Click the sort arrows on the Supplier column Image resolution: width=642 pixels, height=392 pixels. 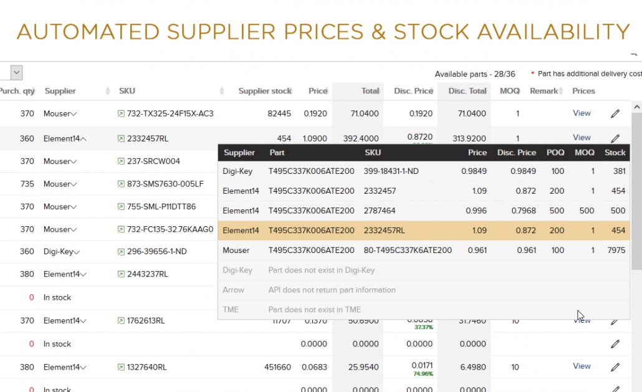tap(108, 91)
